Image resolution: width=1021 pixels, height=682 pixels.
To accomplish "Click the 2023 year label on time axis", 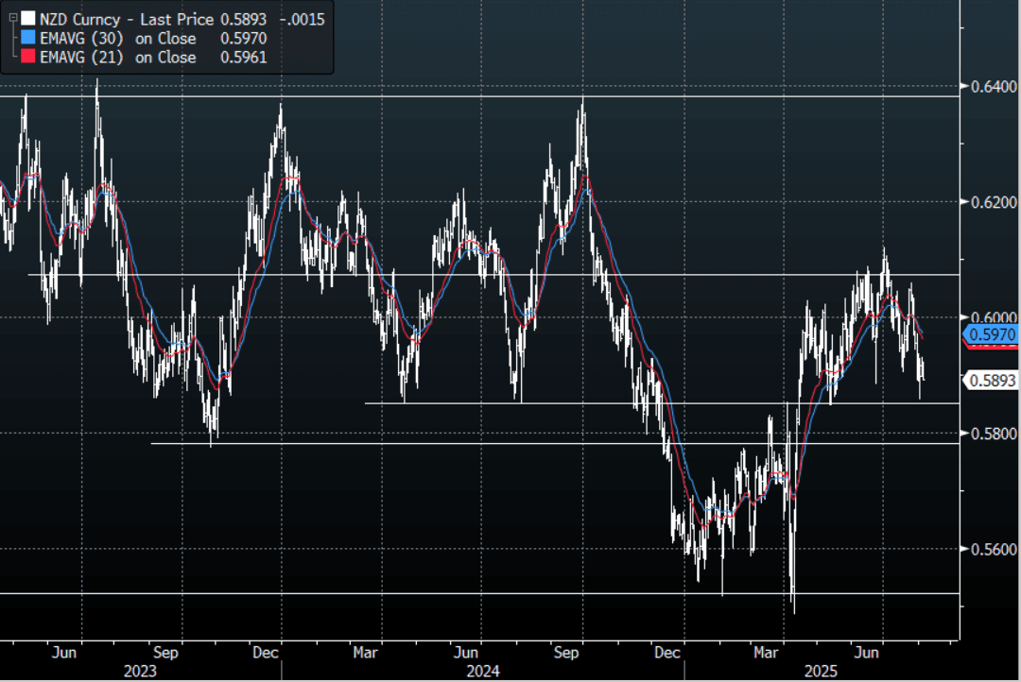I will (142, 670).
